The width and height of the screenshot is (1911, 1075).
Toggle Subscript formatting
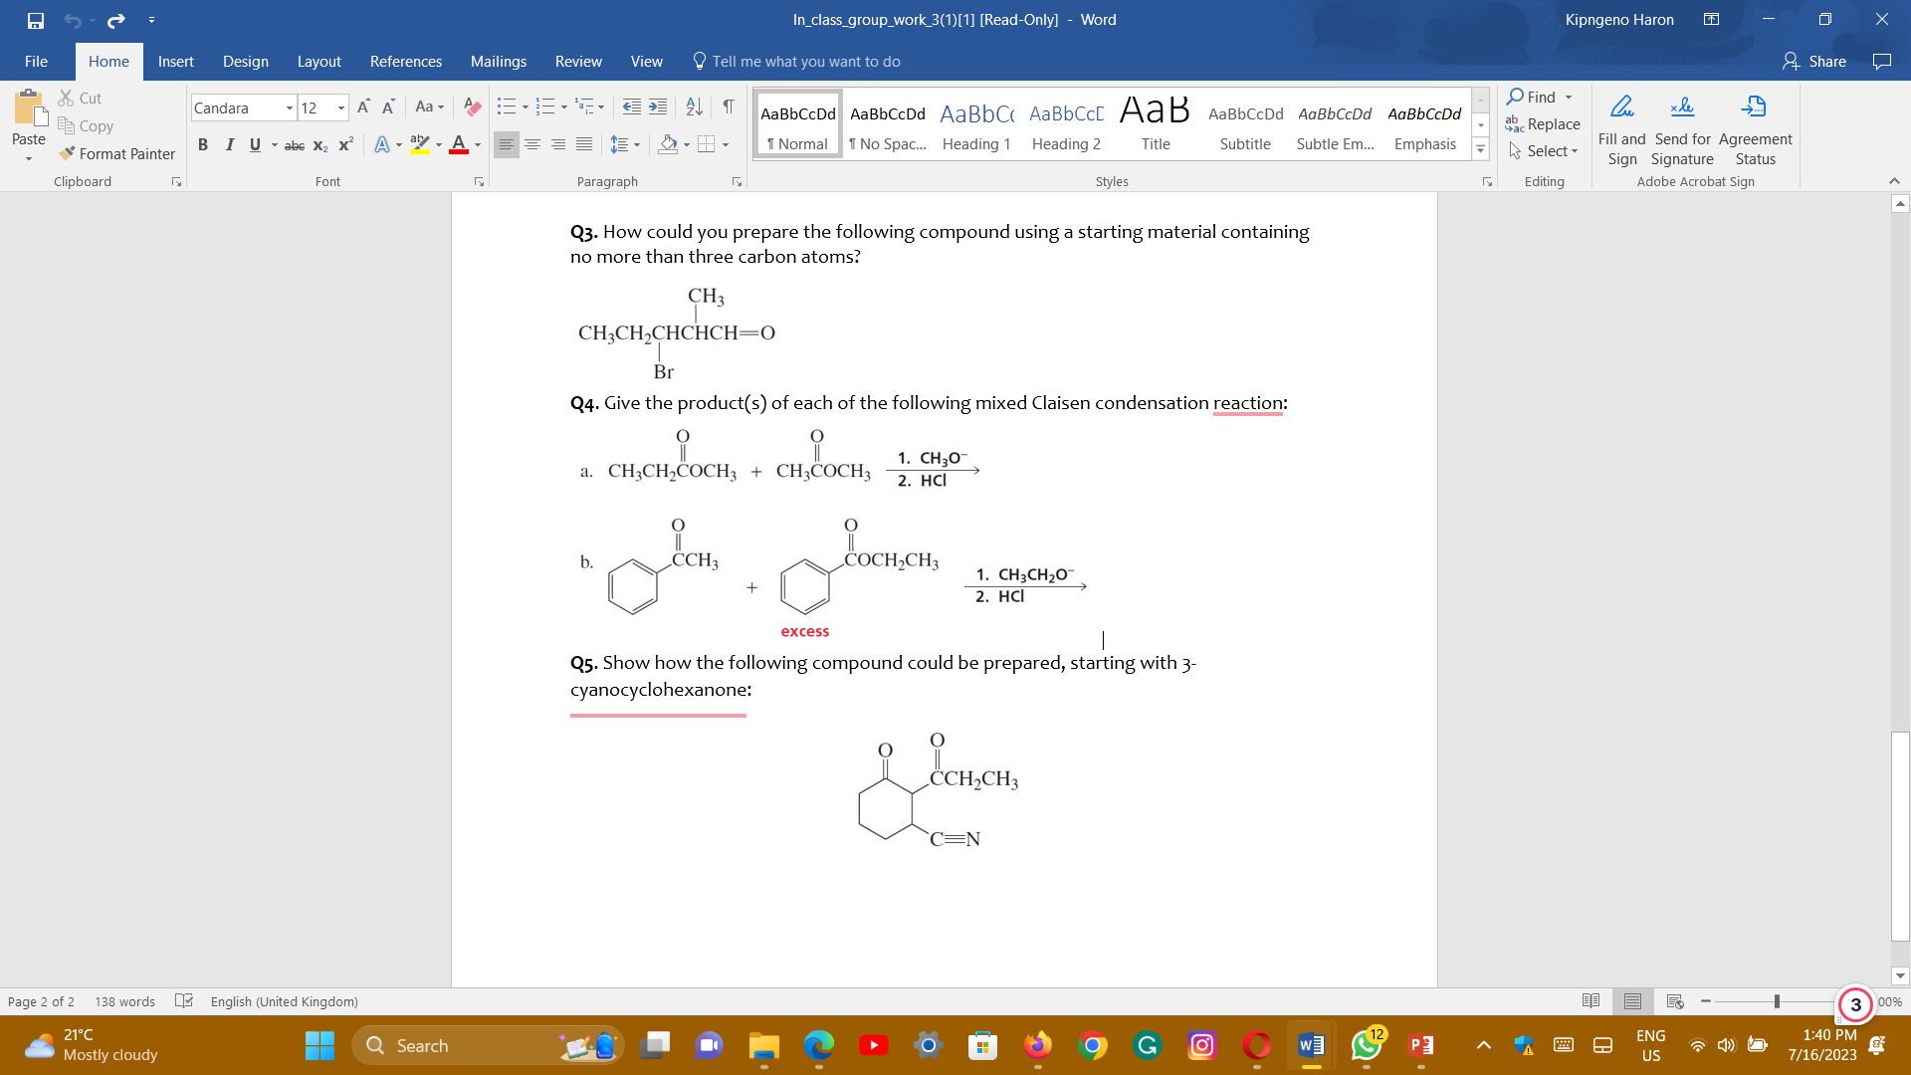[x=319, y=145]
